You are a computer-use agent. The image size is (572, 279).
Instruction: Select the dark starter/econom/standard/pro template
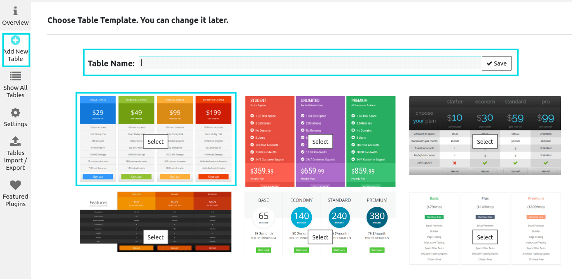pyautogui.click(x=485, y=141)
